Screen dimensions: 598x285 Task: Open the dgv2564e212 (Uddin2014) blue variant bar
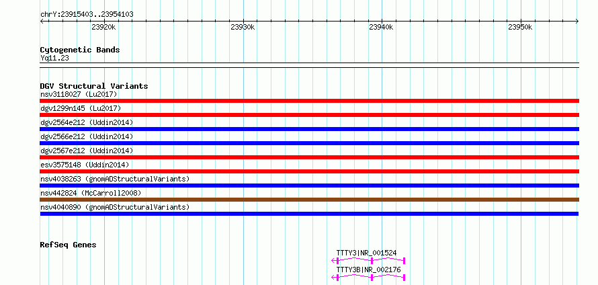click(309, 129)
